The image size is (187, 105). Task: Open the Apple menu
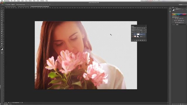(2, 1)
